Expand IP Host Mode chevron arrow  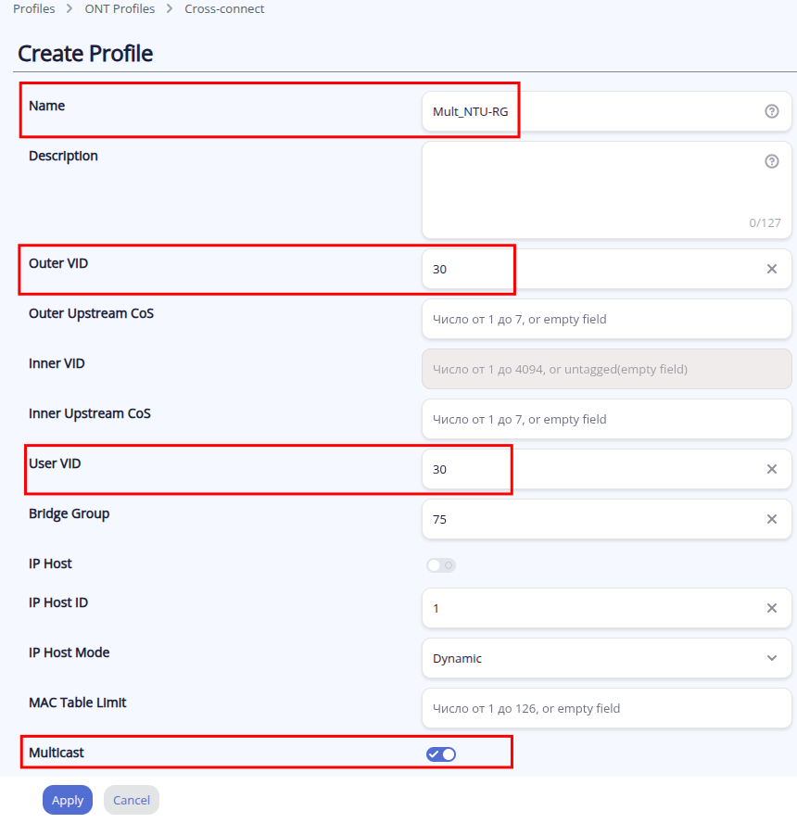pyautogui.click(x=772, y=658)
